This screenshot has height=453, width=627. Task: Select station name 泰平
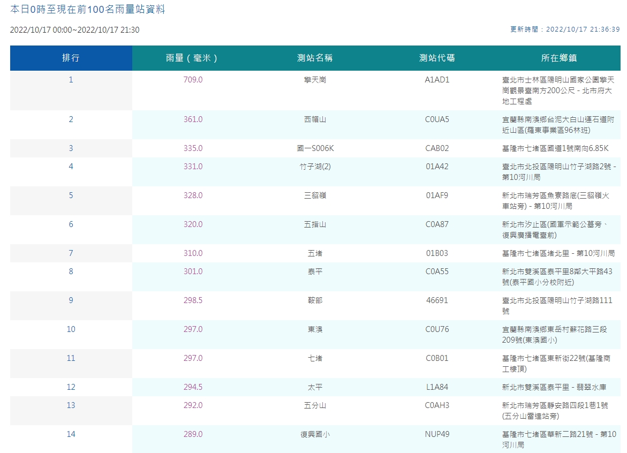[x=315, y=271]
